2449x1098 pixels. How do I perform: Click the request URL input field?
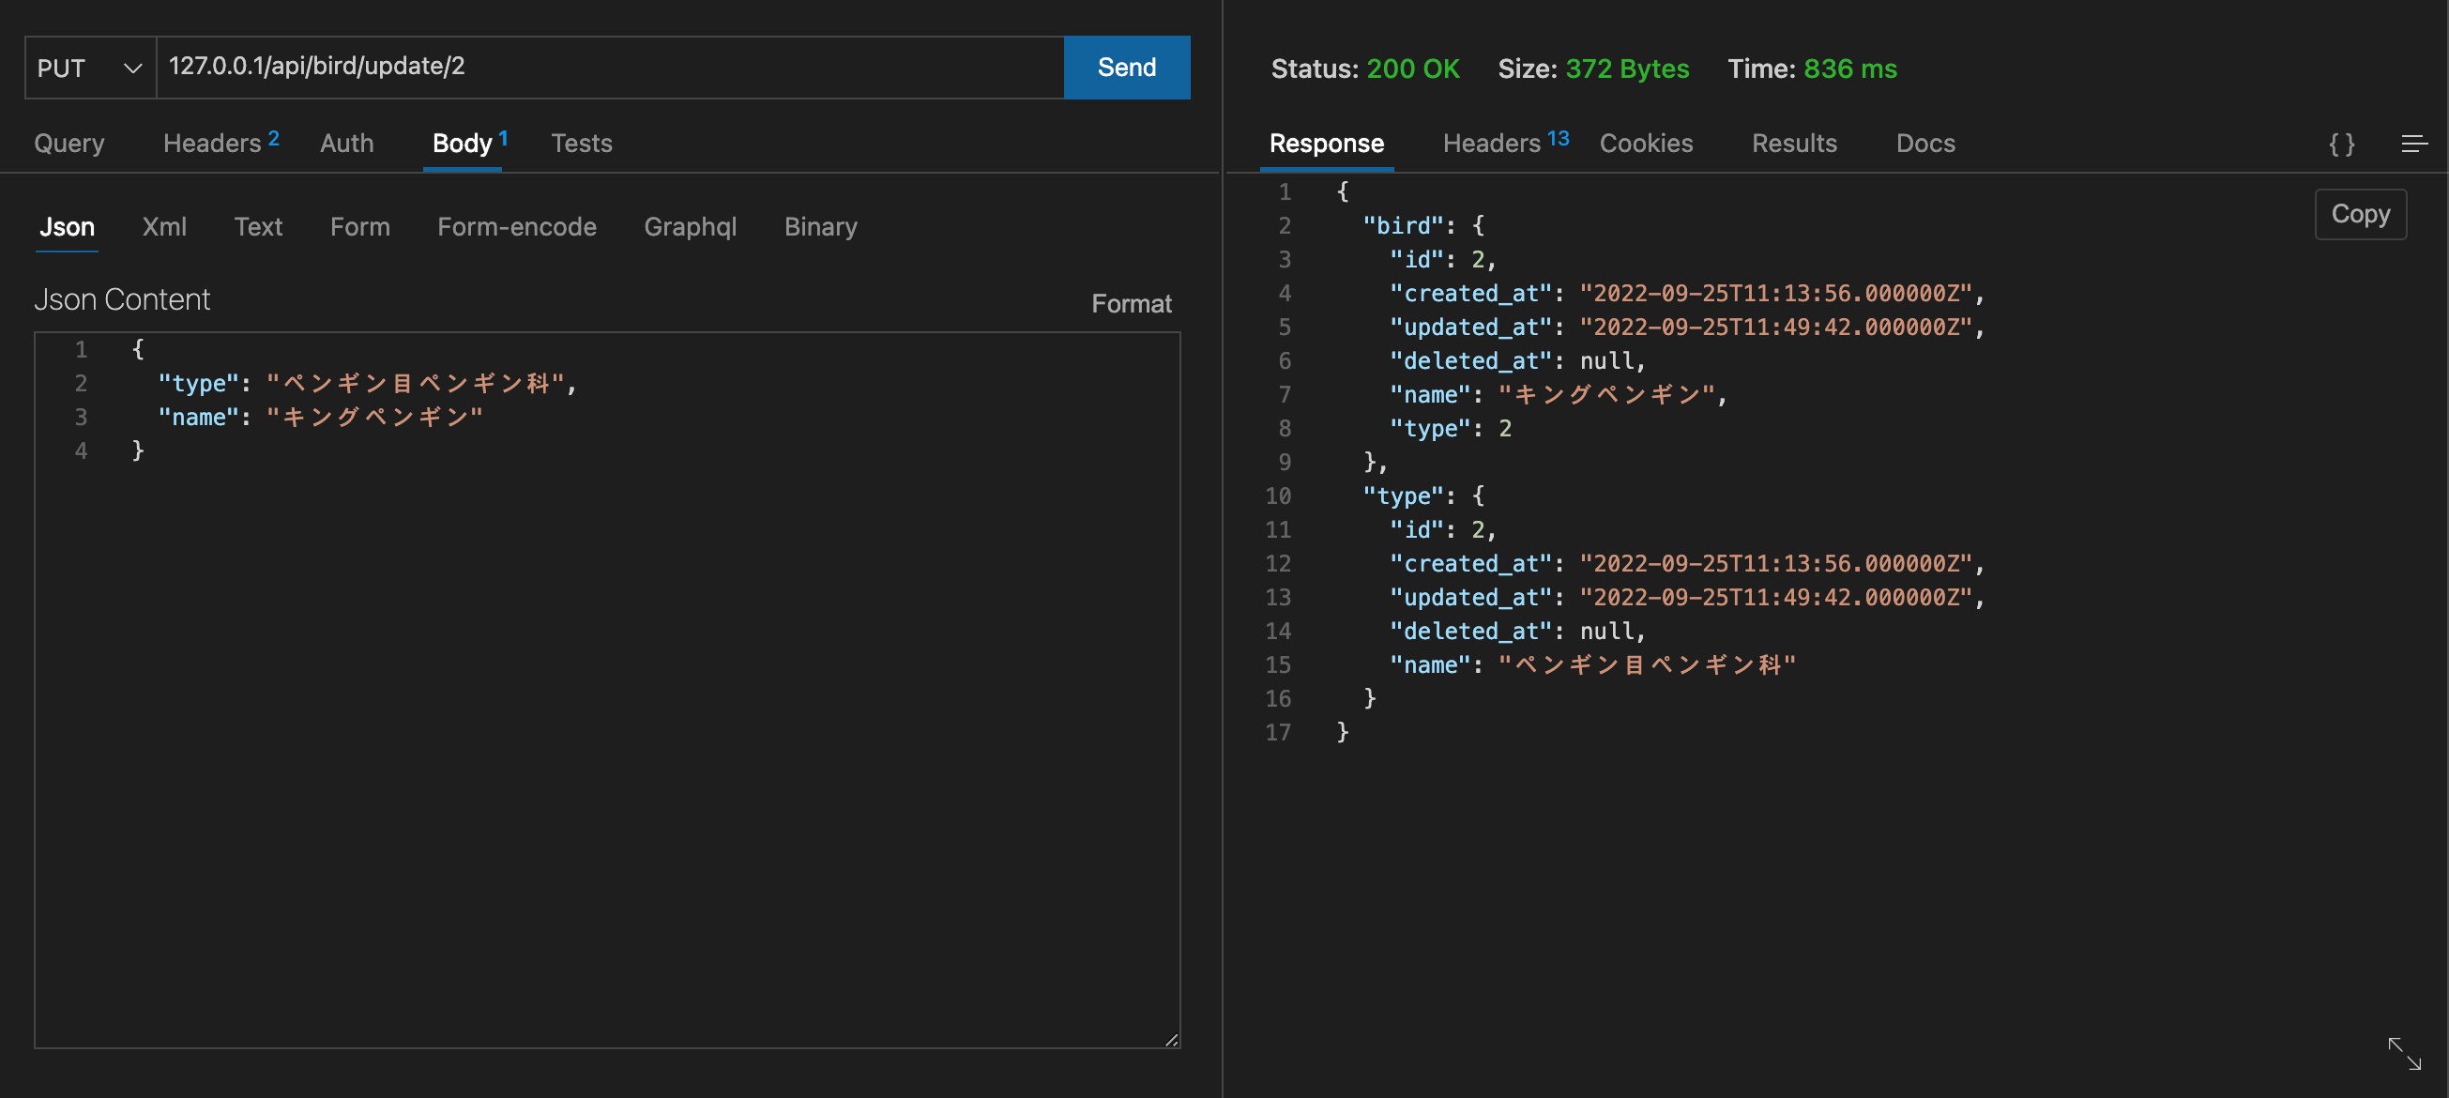(x=608, y=68)
